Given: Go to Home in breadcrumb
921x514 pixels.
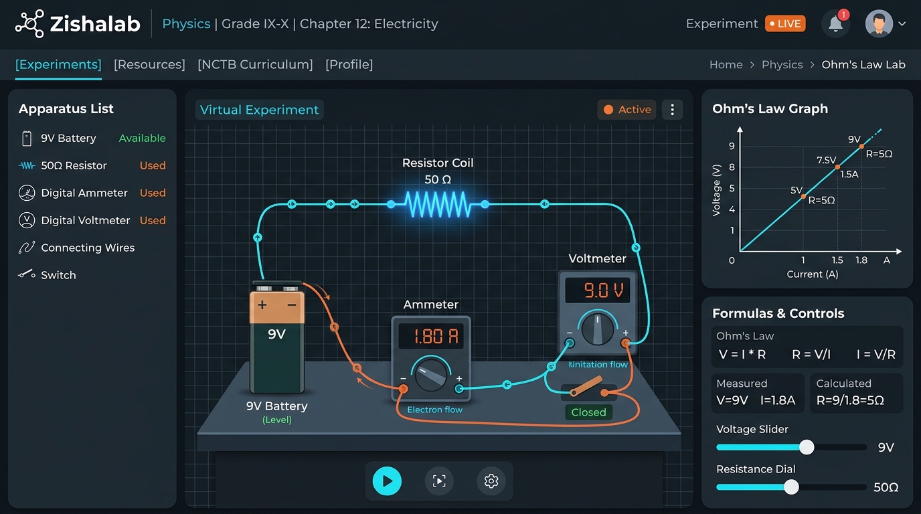Looking at the screenshot, I should point(726,65).
